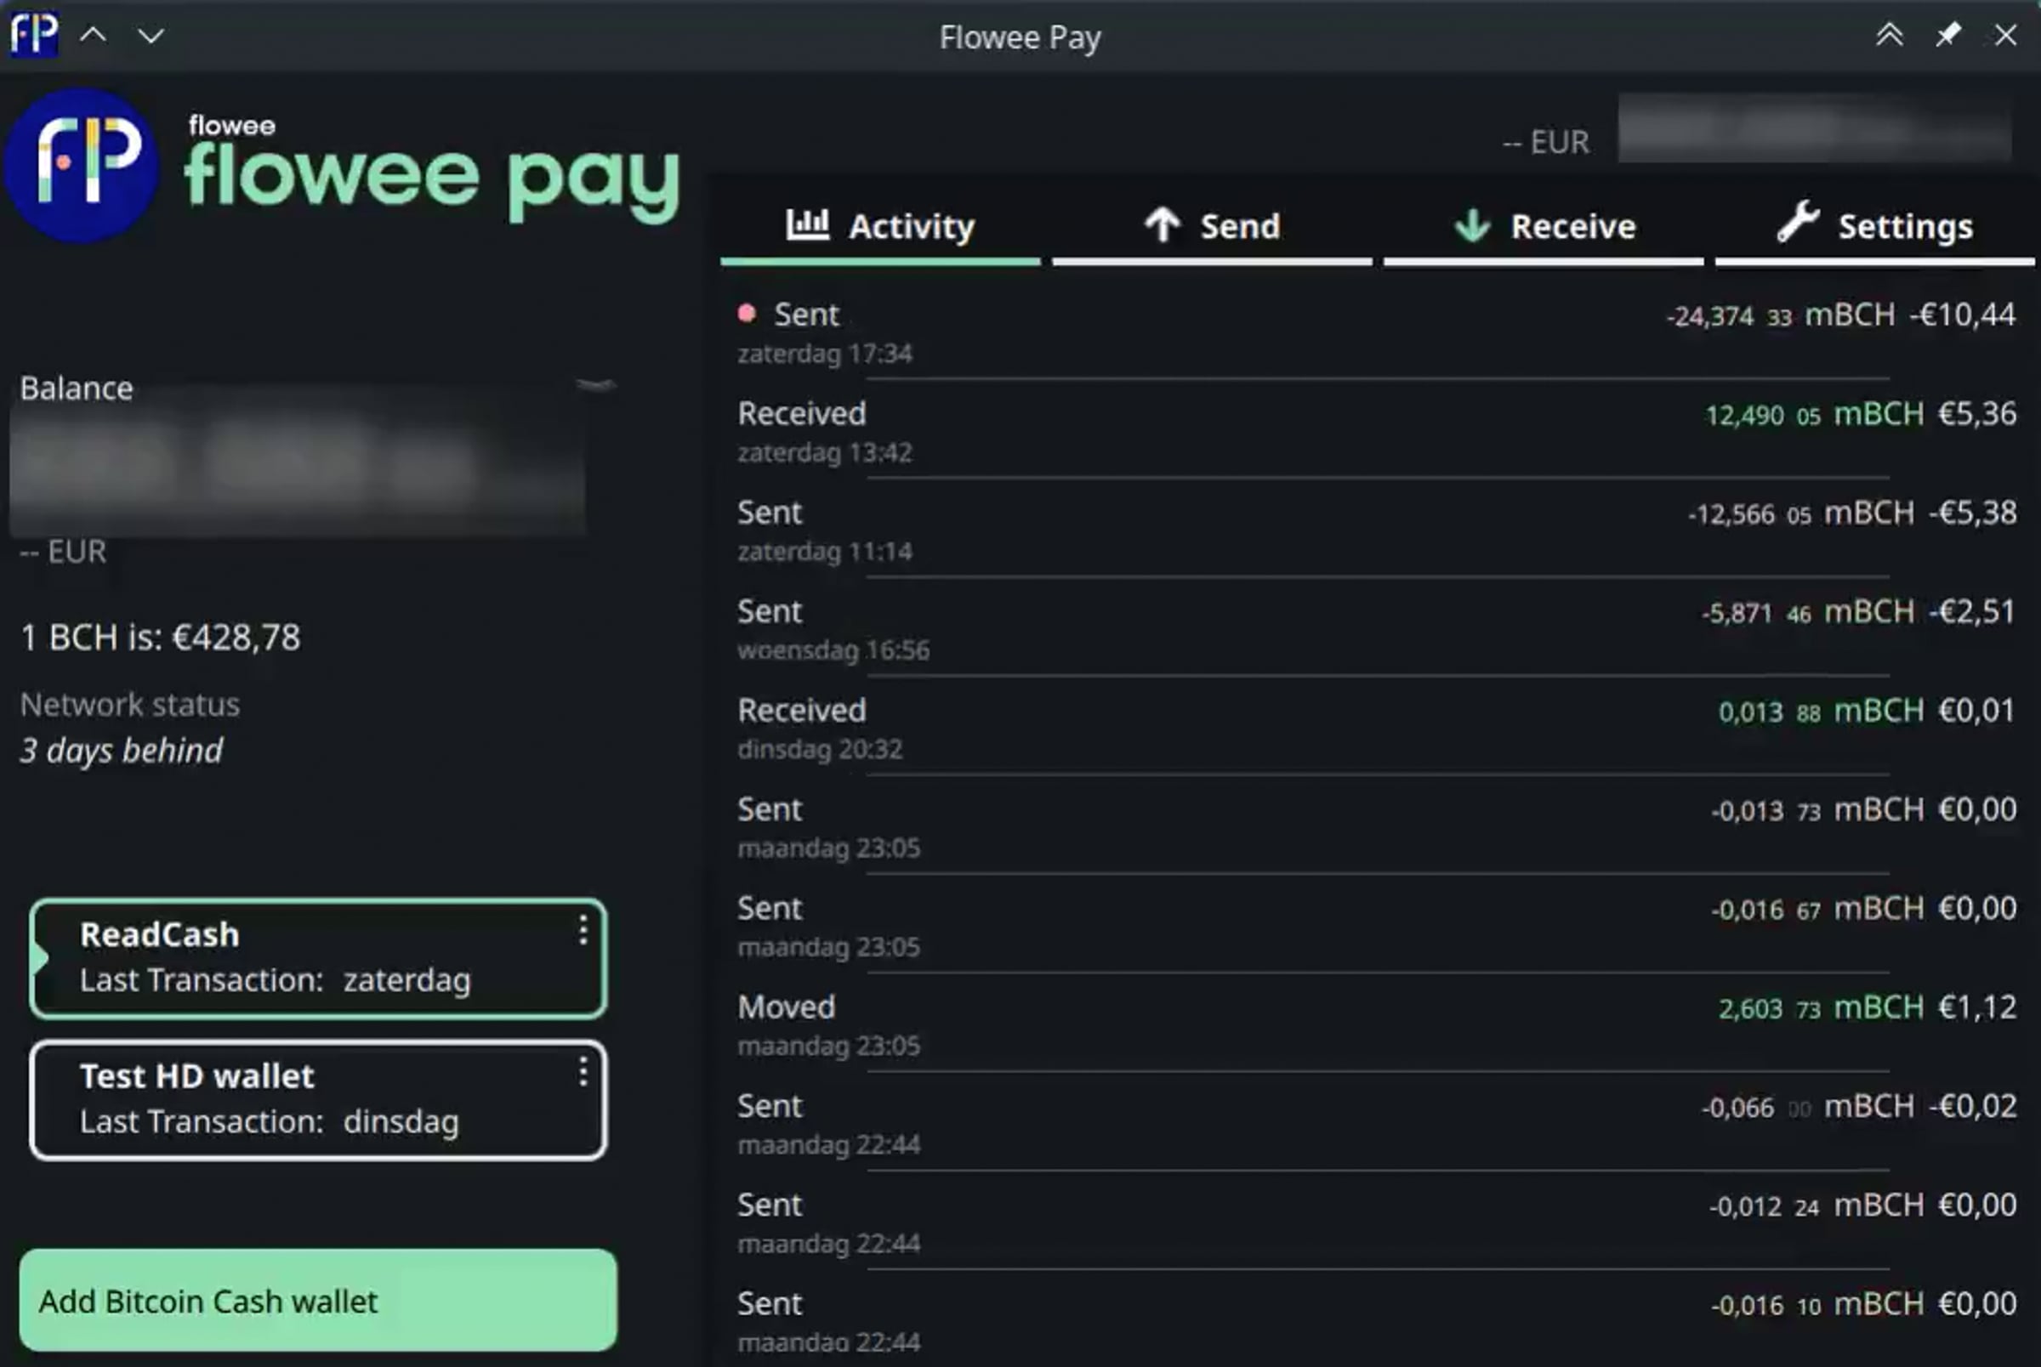Click the -0,013 73 mBCH amount
The width and height of the screenshot is (2041, 1367).
point(1817,810)
